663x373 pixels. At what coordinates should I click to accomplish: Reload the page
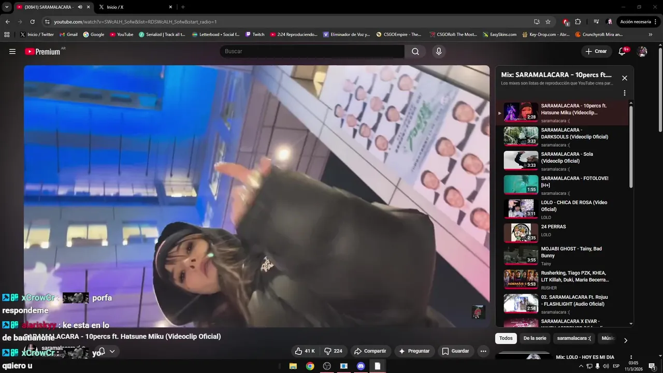(x=32, y=22)
